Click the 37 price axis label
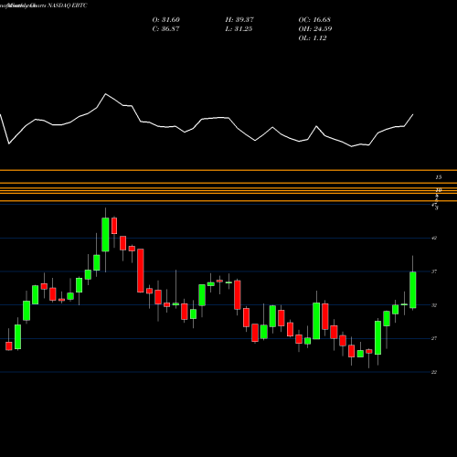 434,271
